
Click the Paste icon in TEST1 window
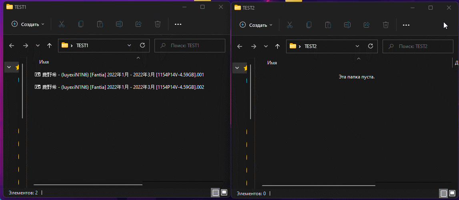pos(100,24)
